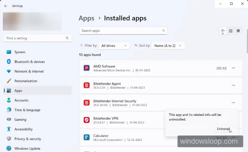
Task: Open Time & language settings
Action: (38, 110)
